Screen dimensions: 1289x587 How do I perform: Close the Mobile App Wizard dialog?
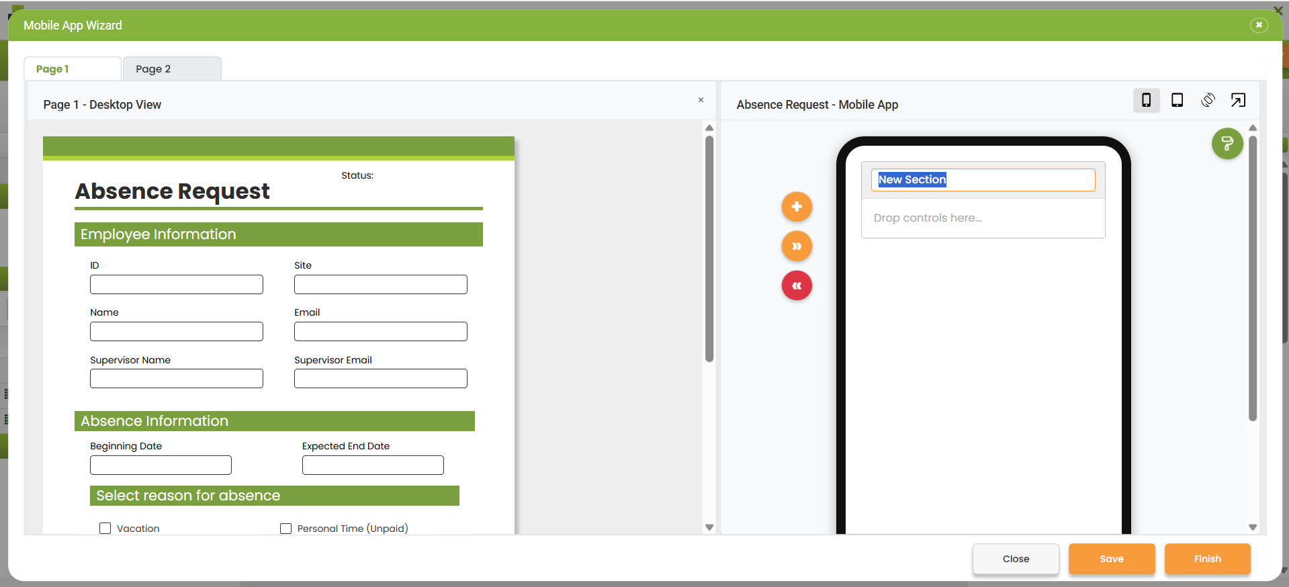1259,25
